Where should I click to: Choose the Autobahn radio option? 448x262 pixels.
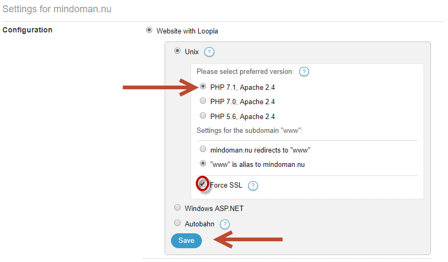click(x=177, y=223)
